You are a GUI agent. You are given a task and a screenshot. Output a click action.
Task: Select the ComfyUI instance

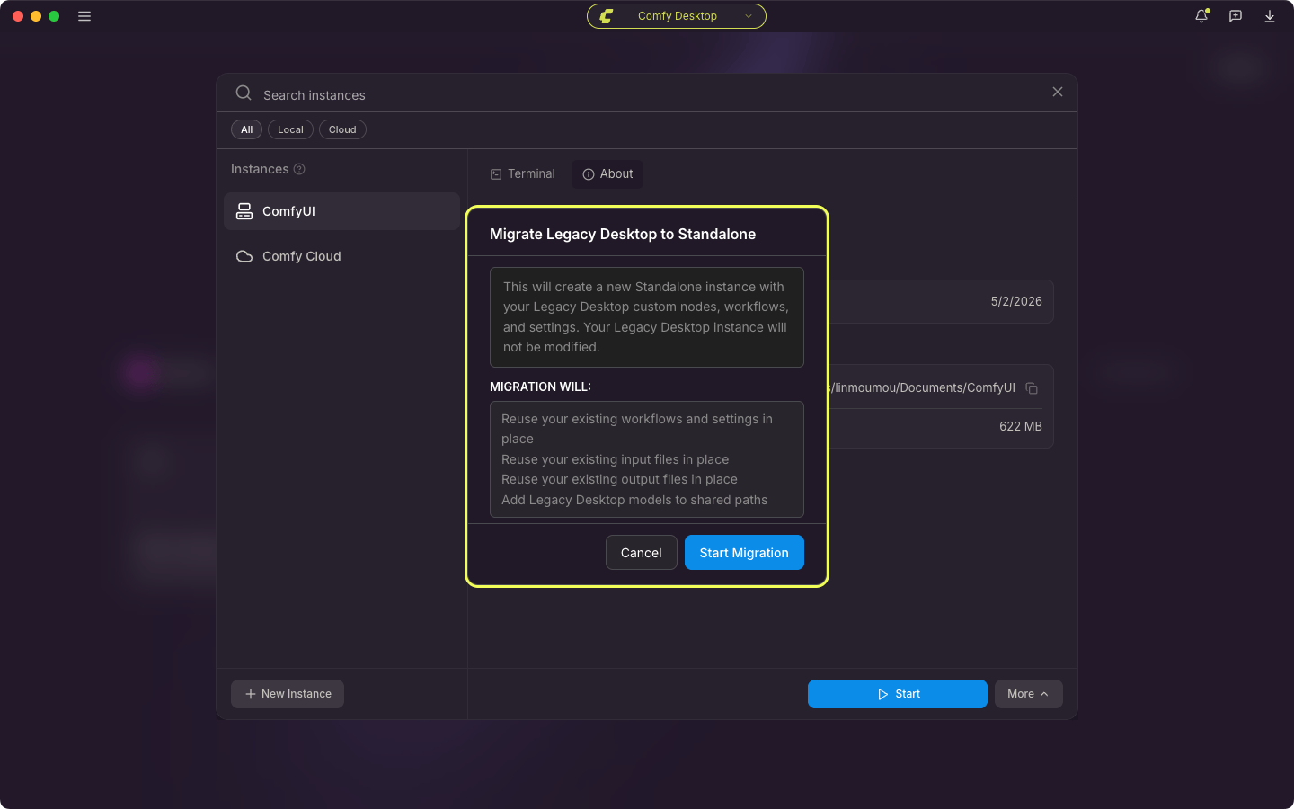pos(341,211)
